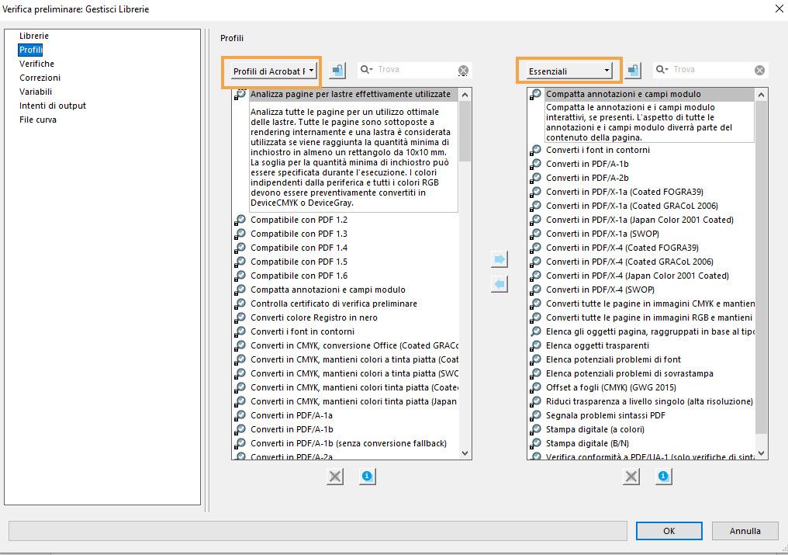Select 'Converti i font in contorni' in right list

click(x=598, y=150)
